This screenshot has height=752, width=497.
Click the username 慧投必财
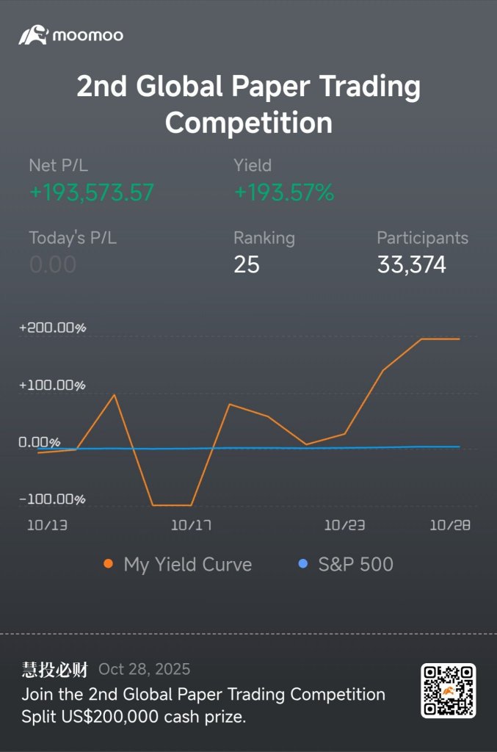[55, 669]
